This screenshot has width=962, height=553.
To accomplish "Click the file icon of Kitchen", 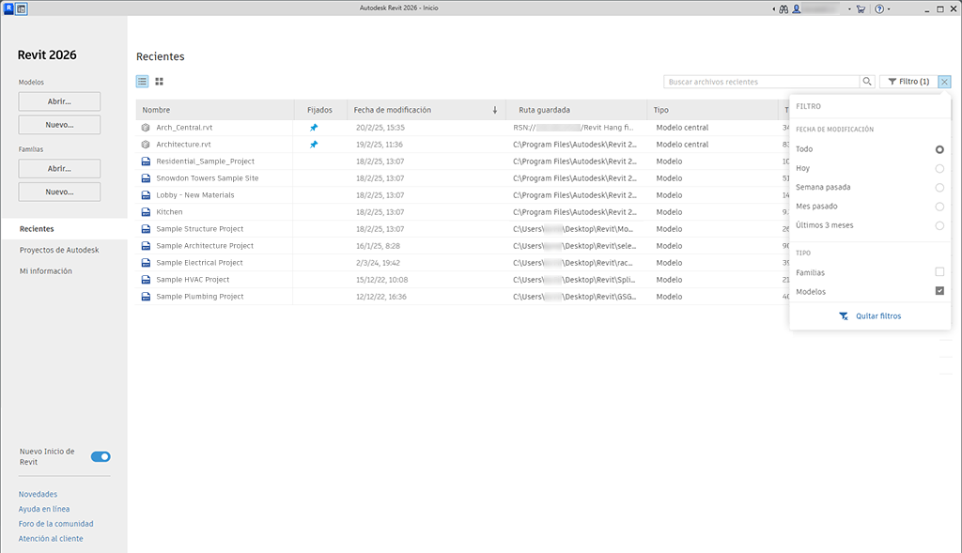I will 146,212.
